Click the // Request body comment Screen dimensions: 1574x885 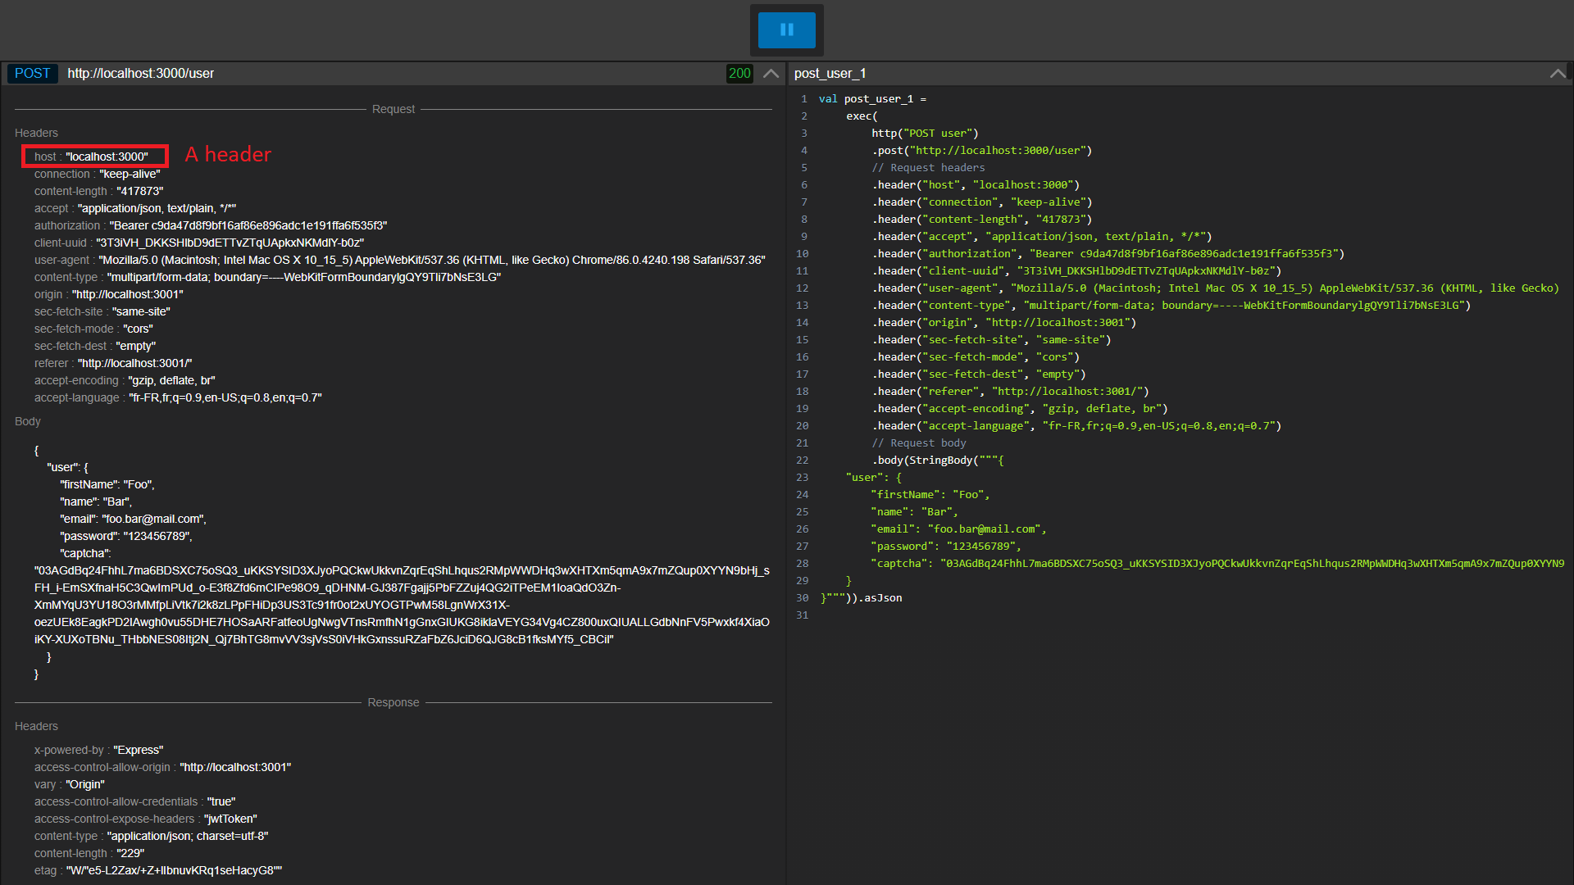click(x=919, y=442)
